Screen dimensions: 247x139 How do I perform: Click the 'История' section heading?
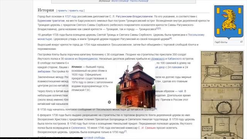pos(46,10)
